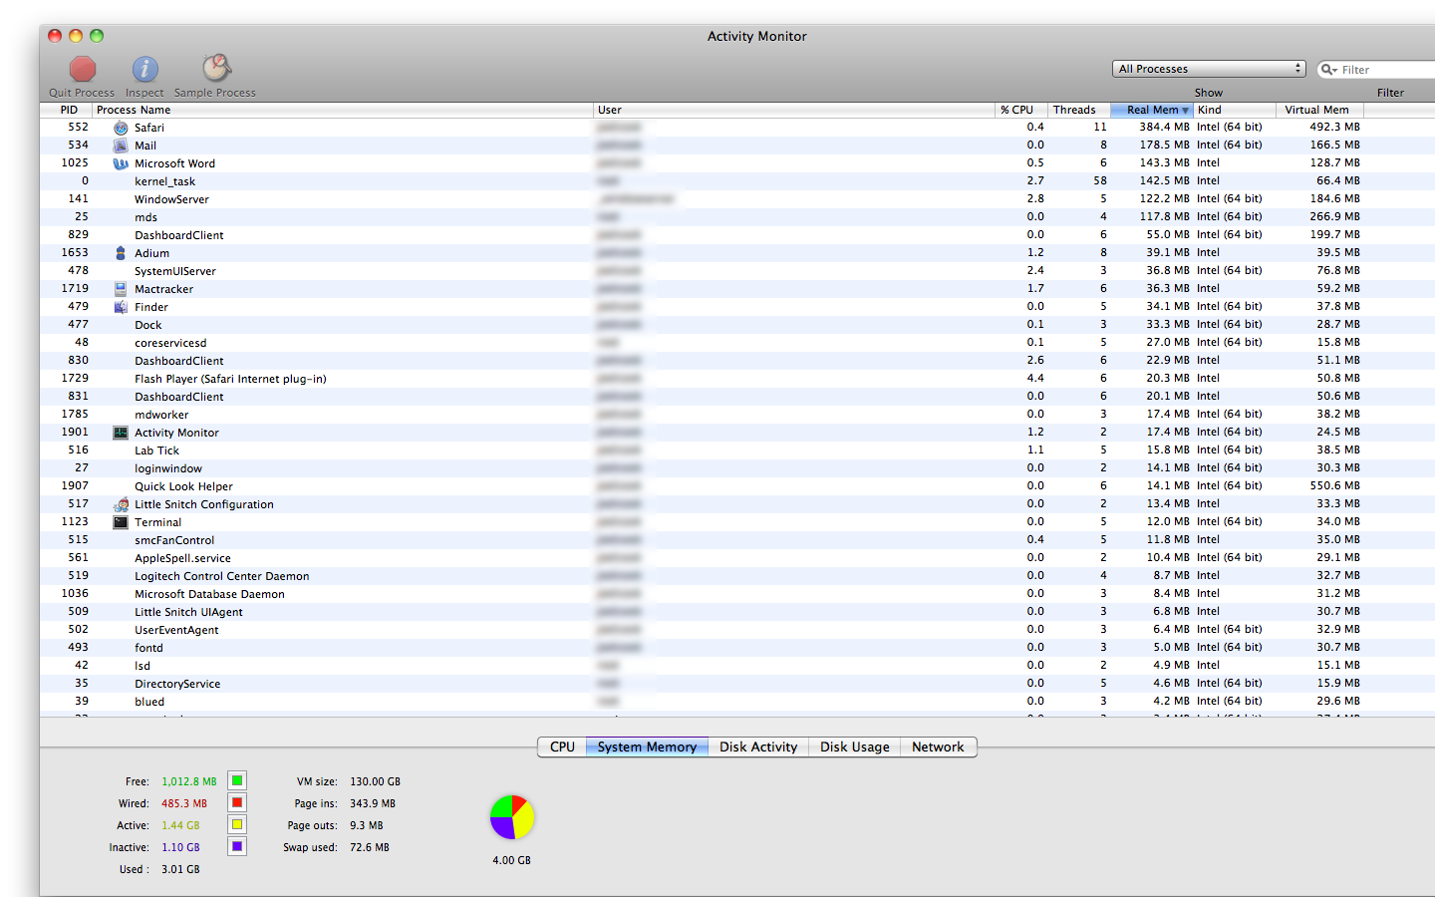
Task: Select the Adium duck icon
Action: pos(121,253)
